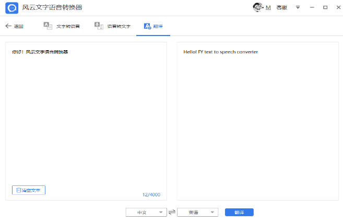Close the application window
The height and width of the screenshot is (223, 343).
tap(338, 7)
